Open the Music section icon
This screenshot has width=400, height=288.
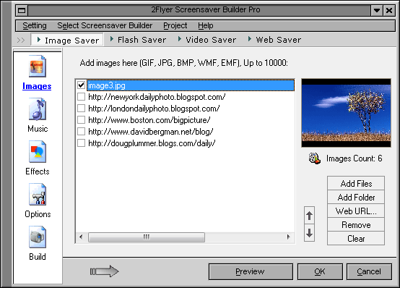(x=38, y=109)
